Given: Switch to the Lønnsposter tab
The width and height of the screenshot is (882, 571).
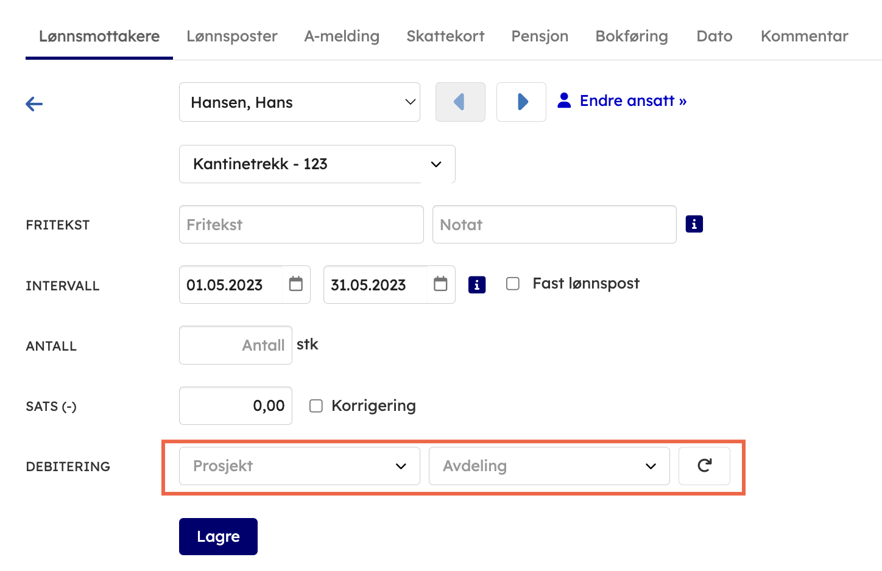Looking at the screenshot, I should point(231,37).
